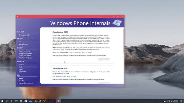Open Getting started page in sidebar
The height and width of the screenshot is (103, 184).
coord(24,35)
